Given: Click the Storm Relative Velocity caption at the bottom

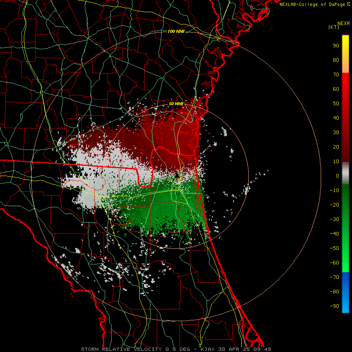Looking at the screenshot, I should click(176, 349).
